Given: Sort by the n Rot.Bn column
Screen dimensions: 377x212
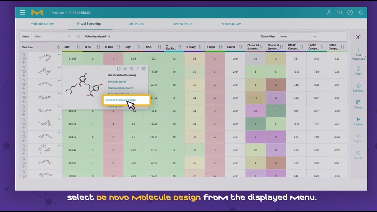Looking at the screenshot, I should (x=180, y=47).
